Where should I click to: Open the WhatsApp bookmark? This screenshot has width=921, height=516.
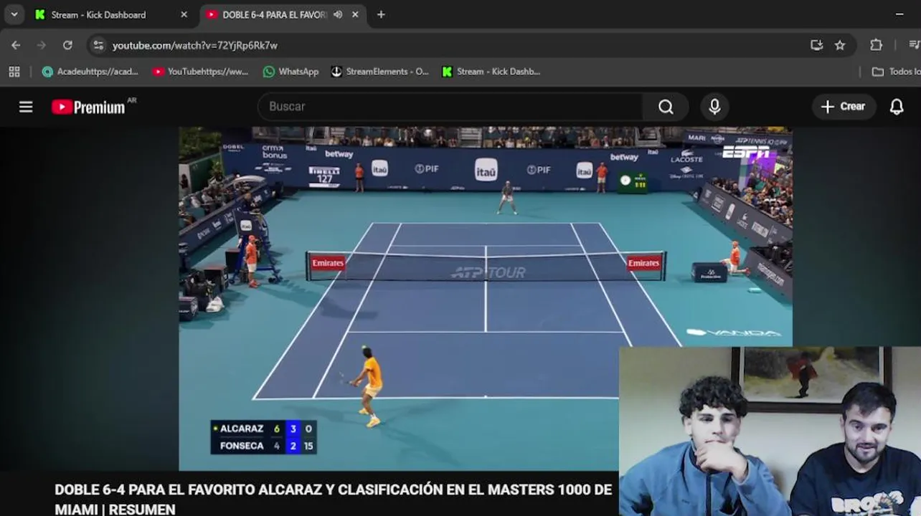291,72
